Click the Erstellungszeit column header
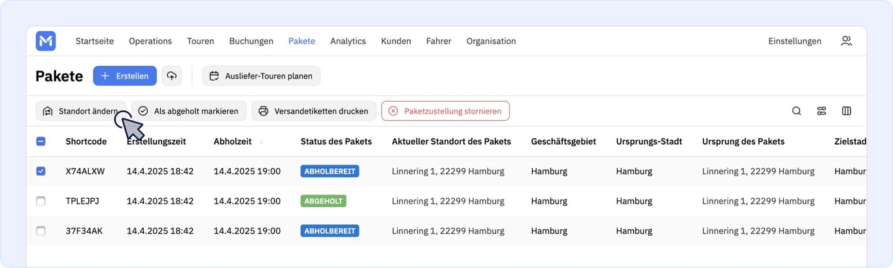 156,141
